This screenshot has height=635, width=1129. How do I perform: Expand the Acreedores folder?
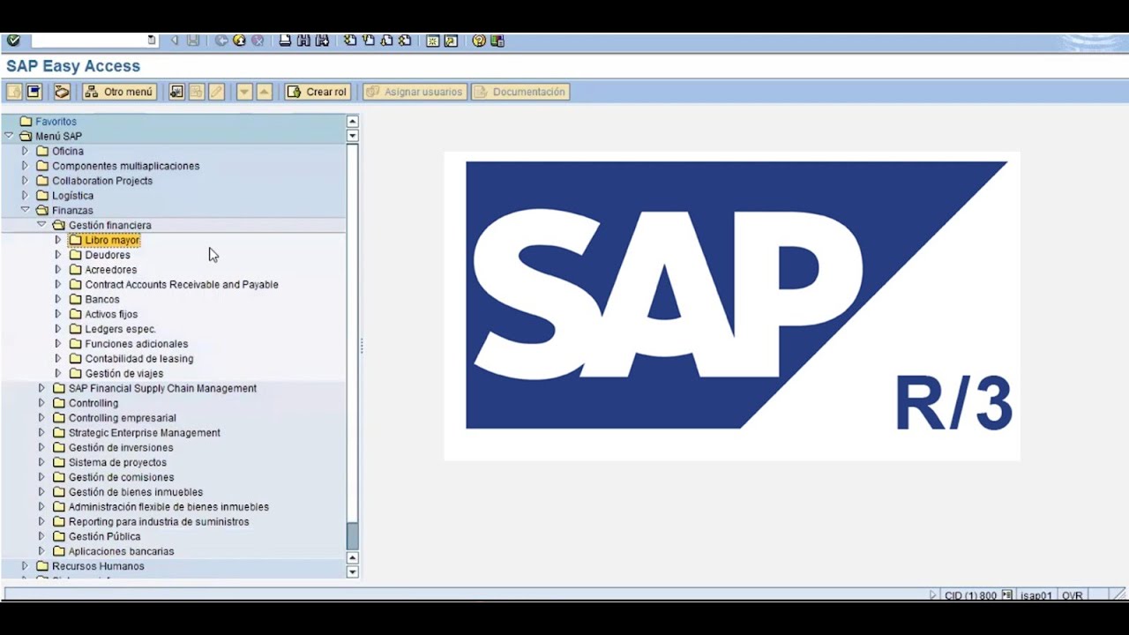(x=58, y=269)
